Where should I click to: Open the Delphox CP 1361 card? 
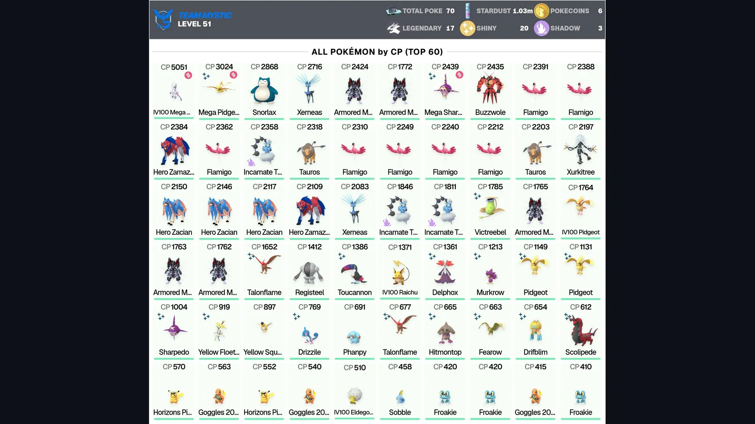pos(445,271)
